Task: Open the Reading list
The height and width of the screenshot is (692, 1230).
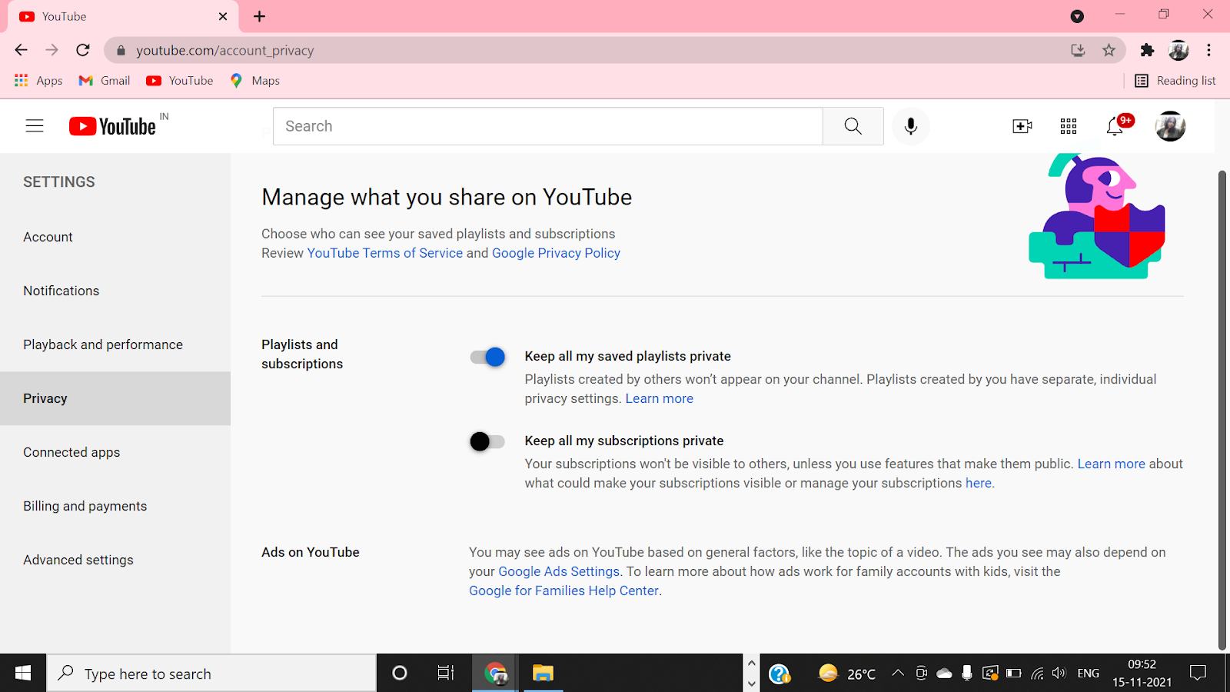Action: point(1175,80)
